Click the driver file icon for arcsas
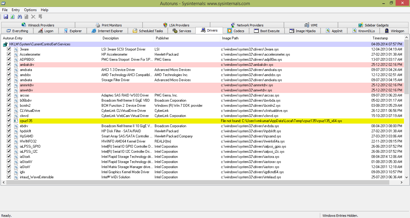 (x=16, y=95)
